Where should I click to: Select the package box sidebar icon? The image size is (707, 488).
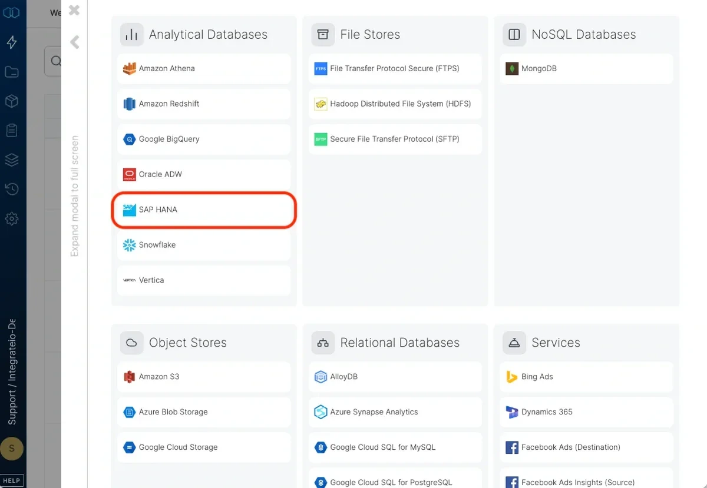[12, 101]
